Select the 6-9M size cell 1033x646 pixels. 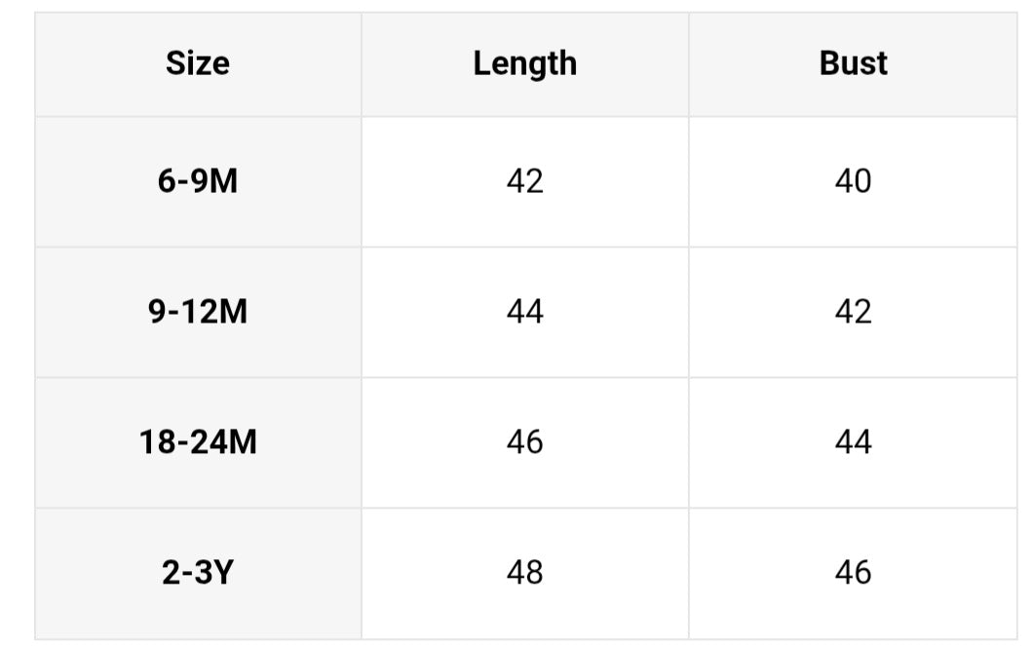(198, 181)
